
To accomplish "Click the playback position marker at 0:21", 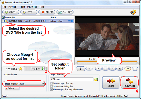I will tap(90, 59).
